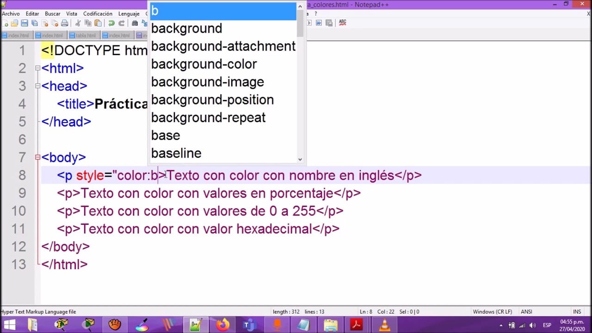Copy text using the Copy icon
The height and width of the screenshot is (333, 592).
pos(88,23)
